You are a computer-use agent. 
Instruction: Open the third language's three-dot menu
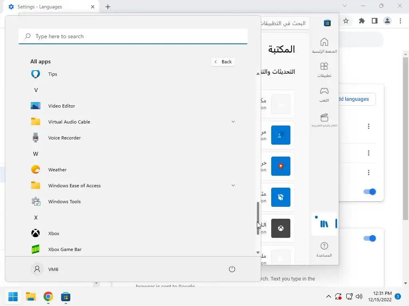(x=369, y=173)
